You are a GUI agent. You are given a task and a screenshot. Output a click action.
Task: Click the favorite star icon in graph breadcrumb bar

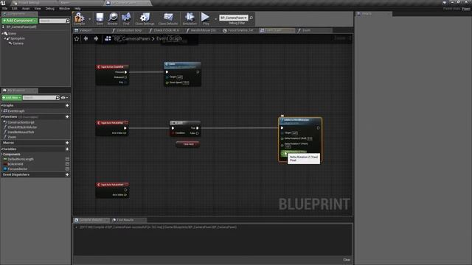pos(77,39)
